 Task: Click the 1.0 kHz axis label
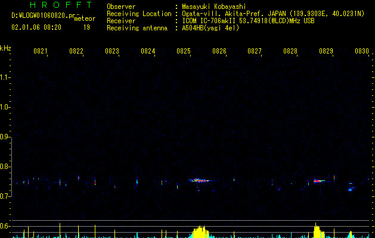pyautogui.click(x=5, y=108)
